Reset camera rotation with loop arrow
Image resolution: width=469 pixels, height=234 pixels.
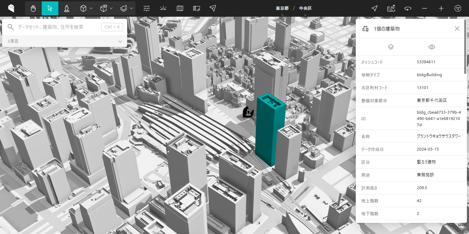coord(408,8)
